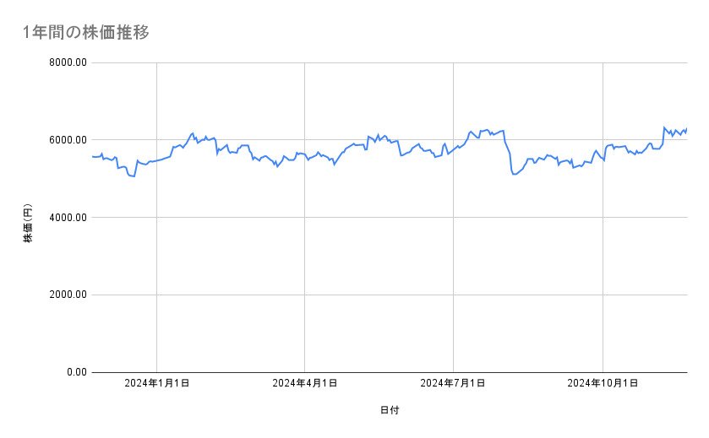Select the vertical axis title 株価(円)

[28, 224]
